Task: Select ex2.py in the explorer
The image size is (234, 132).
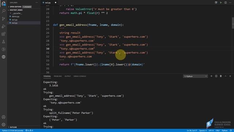Action: coord(15,23)
